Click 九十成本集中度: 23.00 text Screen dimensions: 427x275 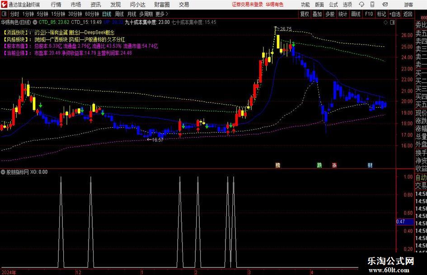pyautogui.click(x=147, y=22)
